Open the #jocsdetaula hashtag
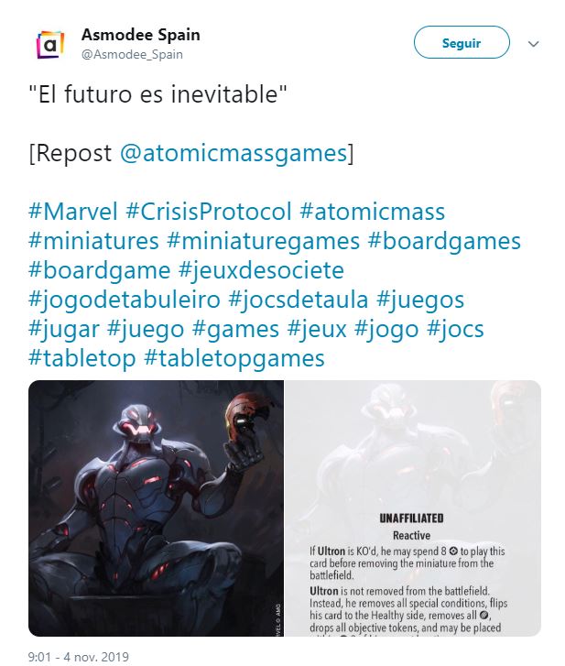Image resolution: width=565 pixels, height=666 pixels. (298, 300)
